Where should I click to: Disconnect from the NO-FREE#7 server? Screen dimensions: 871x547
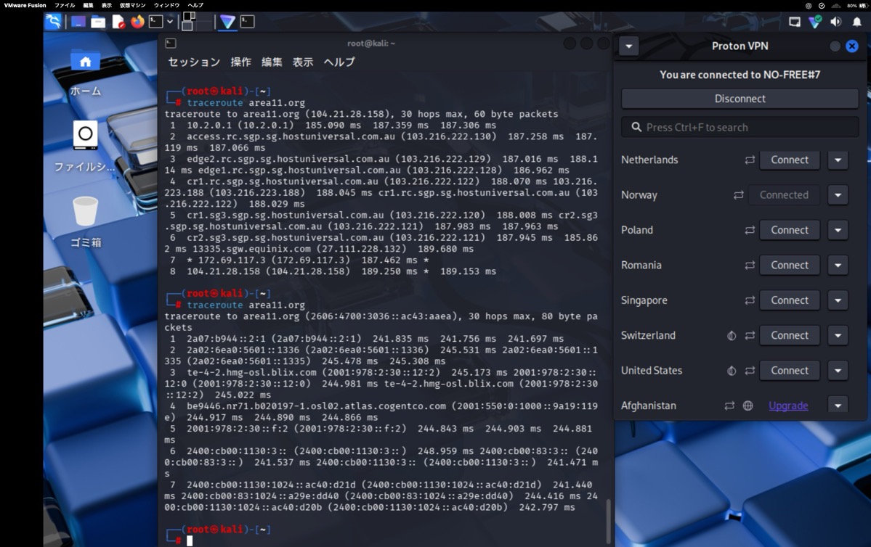[x=740, y=99]
